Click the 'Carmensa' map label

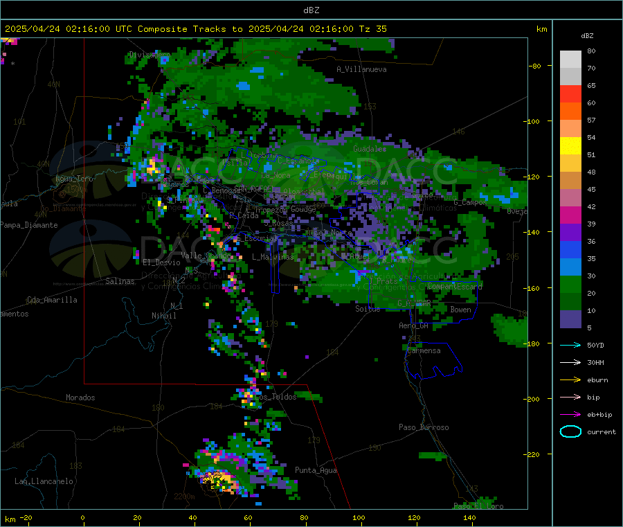pos(424,350)
